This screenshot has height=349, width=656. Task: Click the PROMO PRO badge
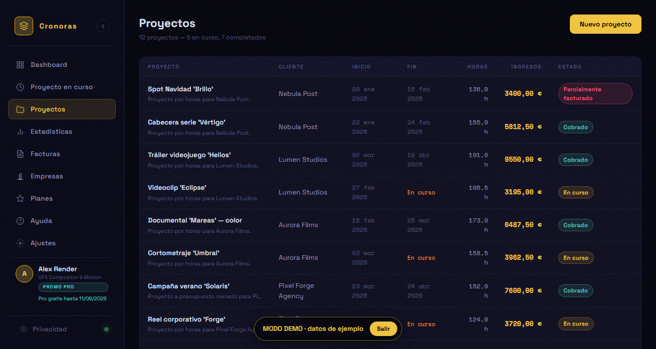tap(73, 287)
